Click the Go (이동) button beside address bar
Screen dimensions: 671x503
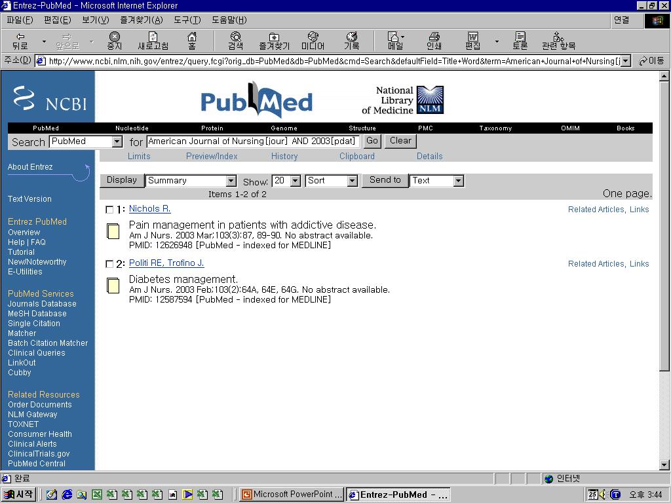[651, 61]
